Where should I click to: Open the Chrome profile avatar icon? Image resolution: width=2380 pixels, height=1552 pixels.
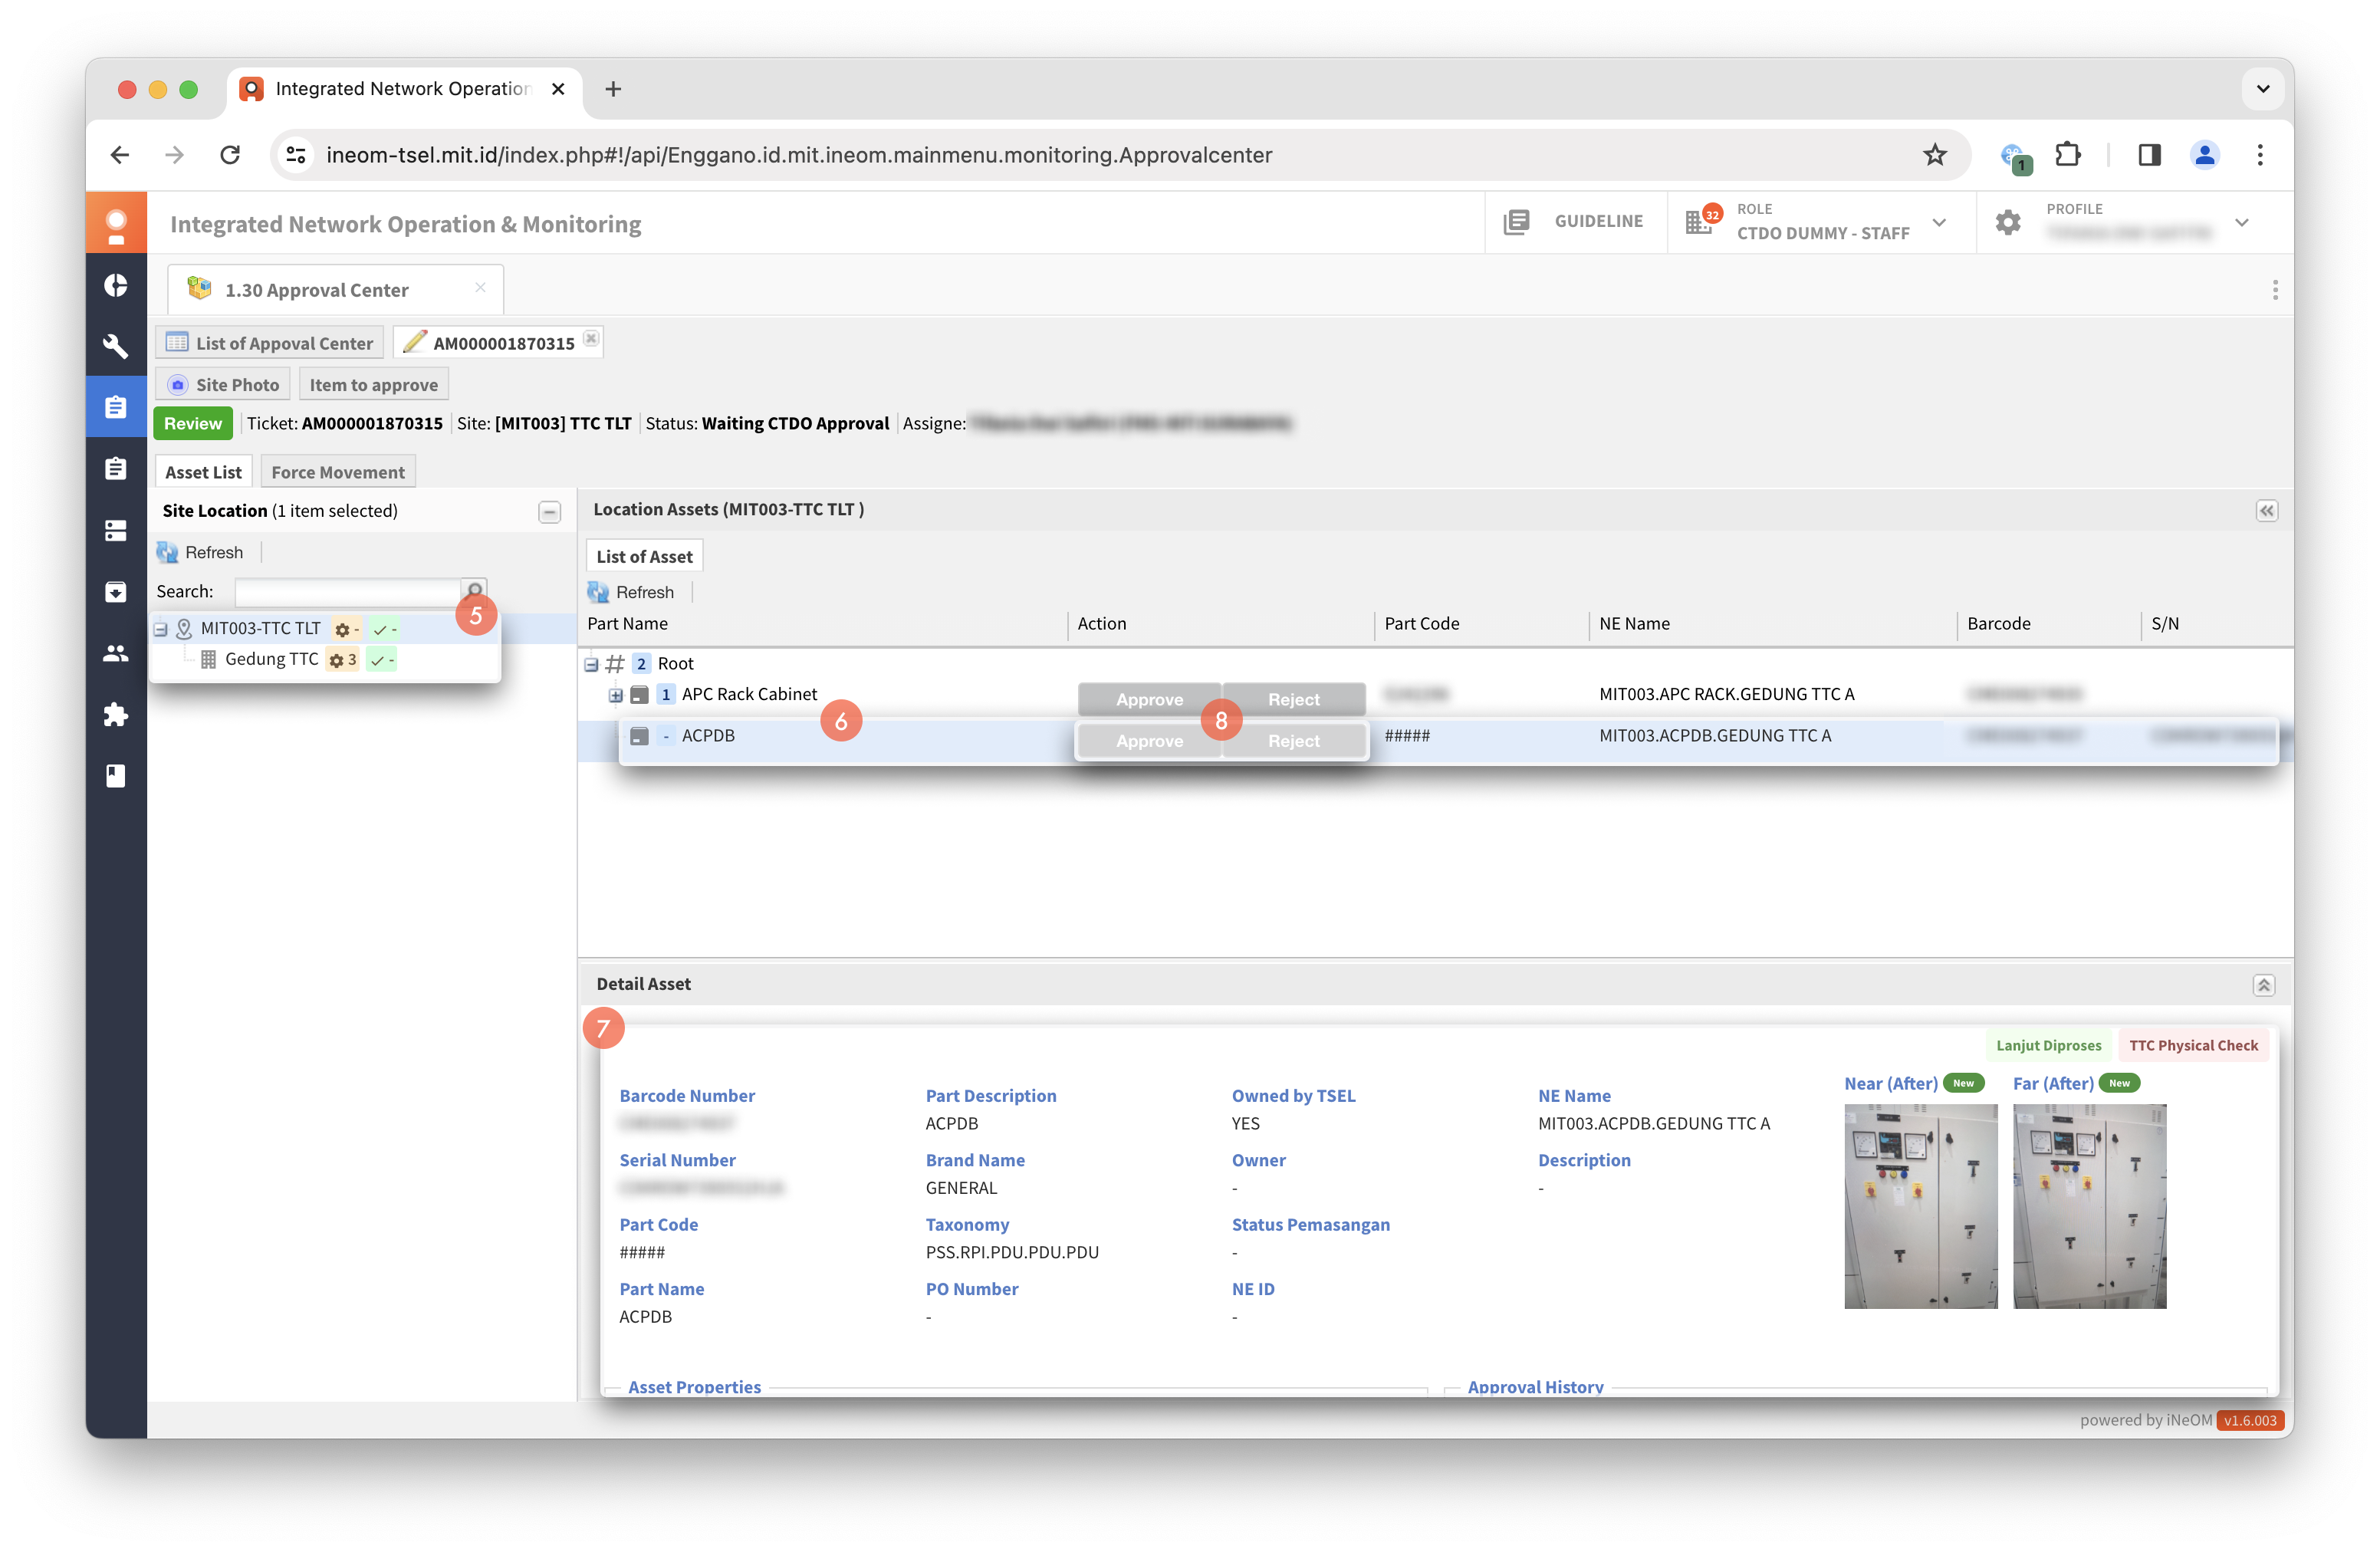click(x=2204, y=155)
